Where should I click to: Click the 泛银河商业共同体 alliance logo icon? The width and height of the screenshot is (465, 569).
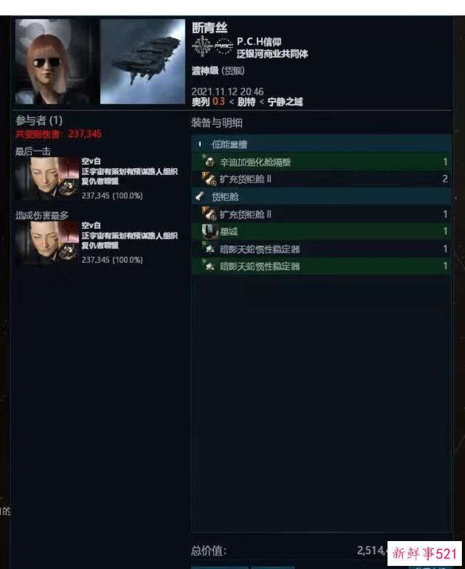(223, 47)
